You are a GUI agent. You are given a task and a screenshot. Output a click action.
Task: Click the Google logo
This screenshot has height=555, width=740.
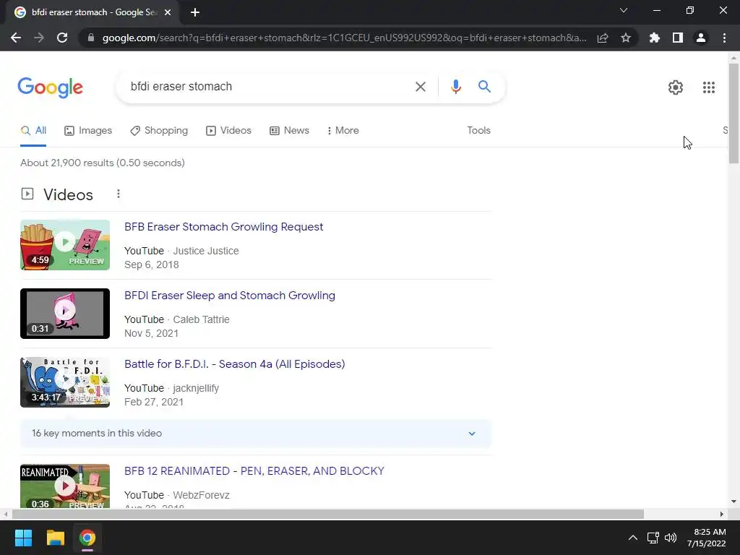51,87
